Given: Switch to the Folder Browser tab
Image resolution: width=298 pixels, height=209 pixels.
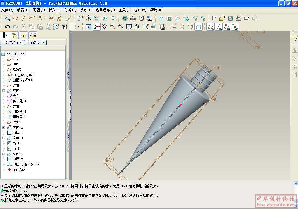Looking at the screenshot, I should [x=14, y=35].
